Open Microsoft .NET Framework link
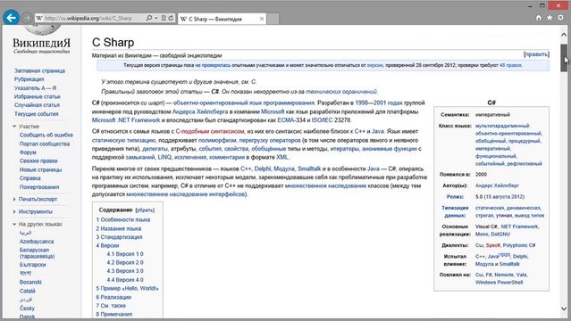 (126, 120)
